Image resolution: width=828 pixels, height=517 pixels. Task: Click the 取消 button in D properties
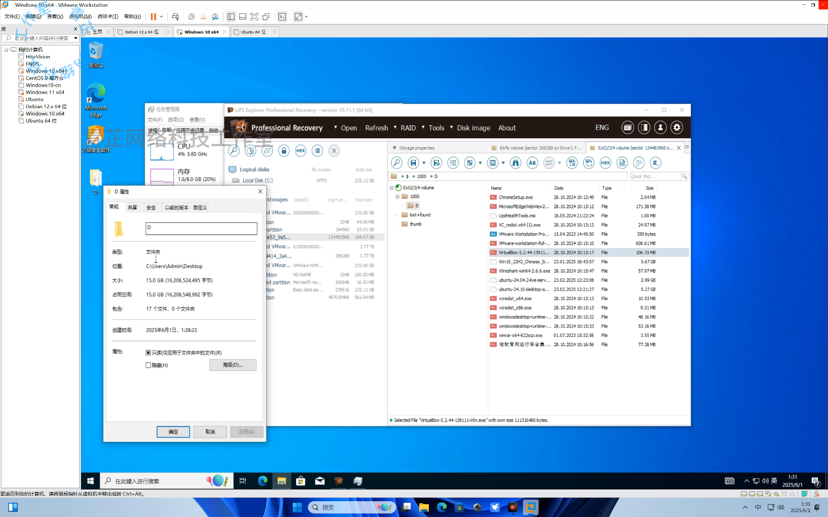210,432
